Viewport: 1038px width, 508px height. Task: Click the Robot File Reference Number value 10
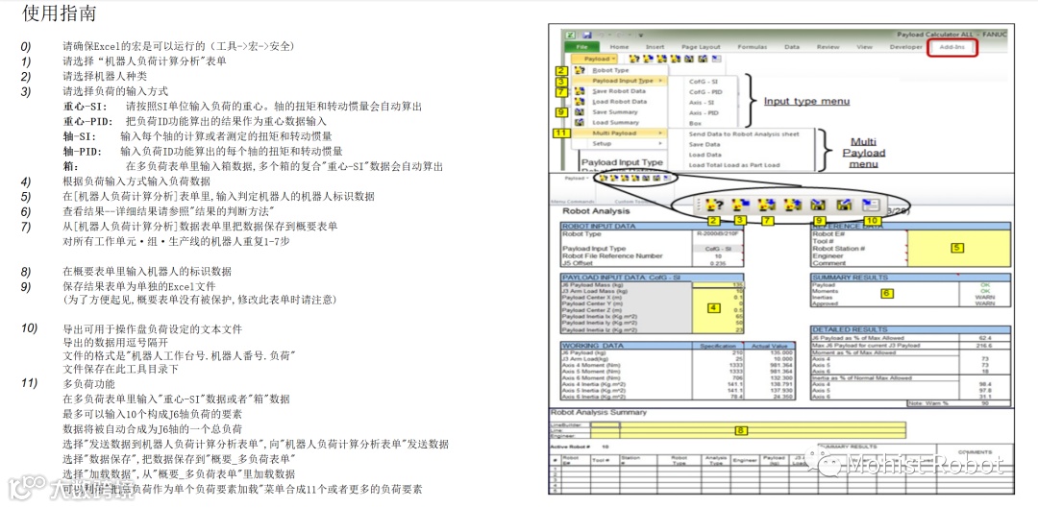(x=718, y=256)
